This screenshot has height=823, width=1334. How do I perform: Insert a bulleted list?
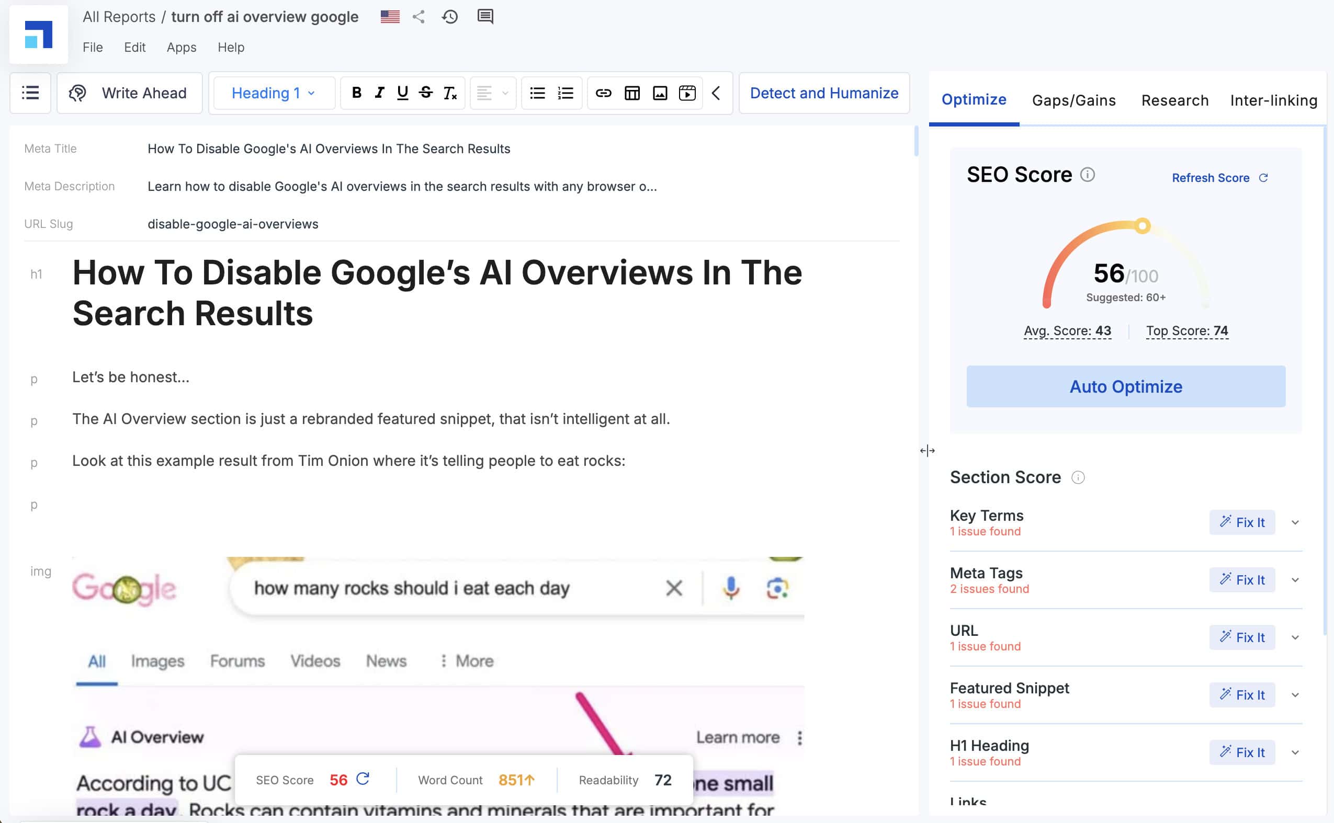pos(537,93)
